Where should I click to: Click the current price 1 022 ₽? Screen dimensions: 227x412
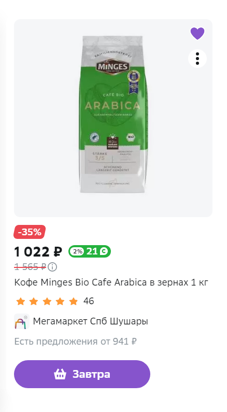point(38,252)
